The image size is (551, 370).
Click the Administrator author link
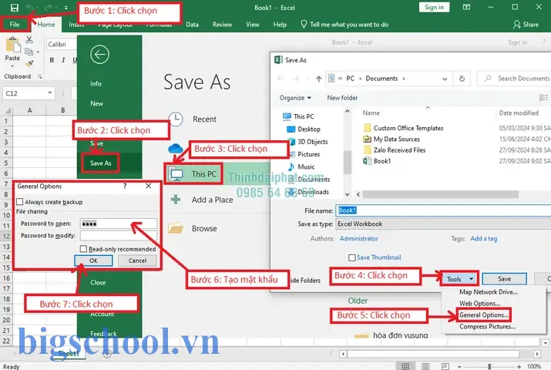coord(359,239)
